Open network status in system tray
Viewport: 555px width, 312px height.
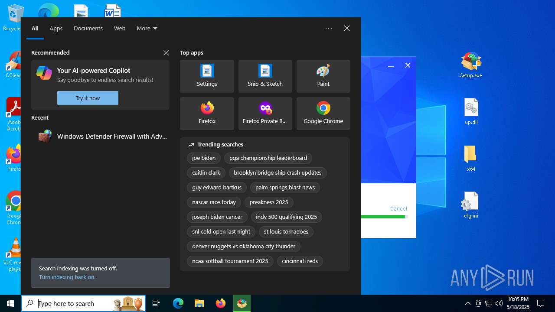(489, 303)
